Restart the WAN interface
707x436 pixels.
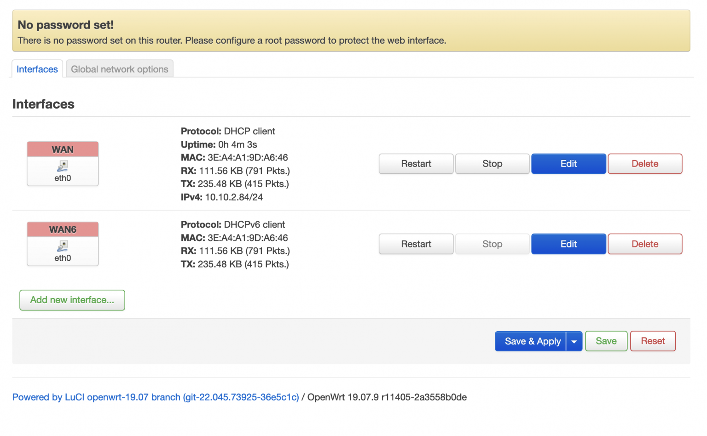416,164
